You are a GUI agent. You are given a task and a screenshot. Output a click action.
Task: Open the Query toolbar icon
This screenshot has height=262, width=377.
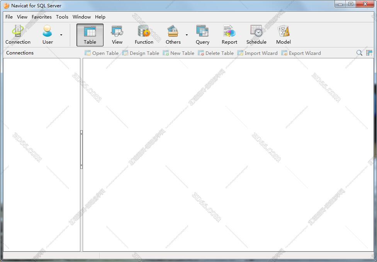tap(202, 35)
